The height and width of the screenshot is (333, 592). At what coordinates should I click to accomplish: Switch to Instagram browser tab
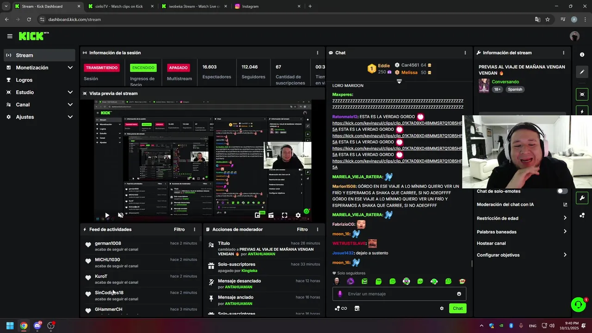267,6
